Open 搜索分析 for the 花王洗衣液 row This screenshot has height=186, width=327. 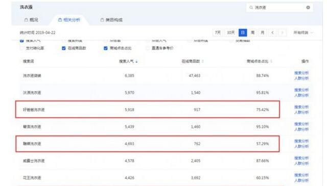click(x=301, y=175)
